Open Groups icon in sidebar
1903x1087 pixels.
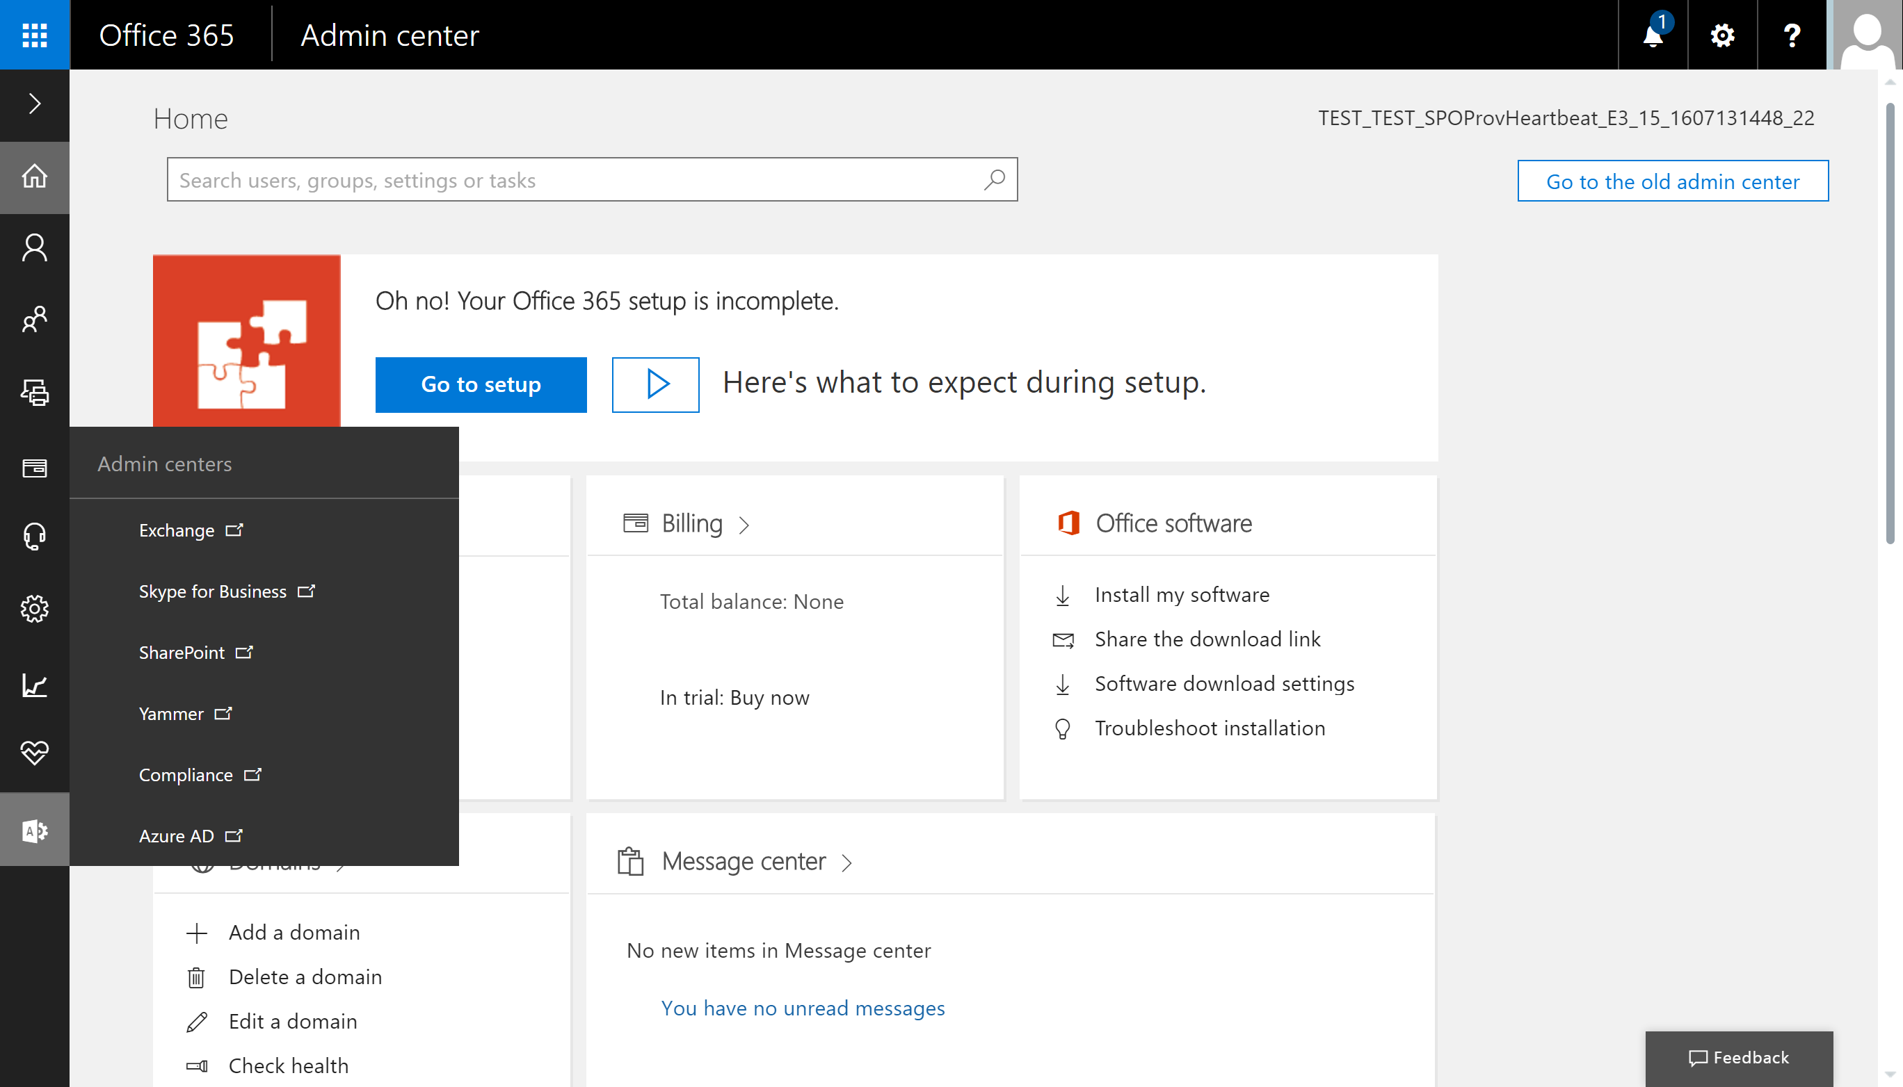point(34,320)
